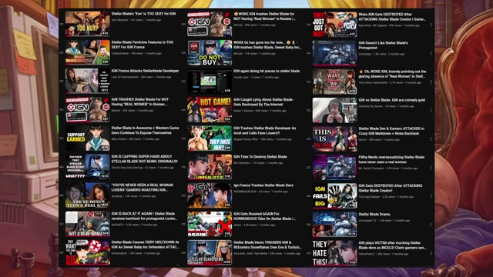The height and width of the screenshot is (277, 493).
Task: Open title IGN vs Stellar Blade. IGN are comedy gold
Action: [392, 100]
